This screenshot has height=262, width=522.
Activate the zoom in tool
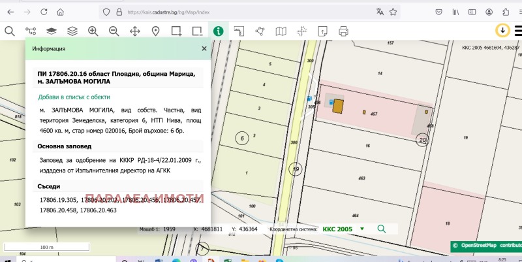pyautogui.click(x=93, y=31)
